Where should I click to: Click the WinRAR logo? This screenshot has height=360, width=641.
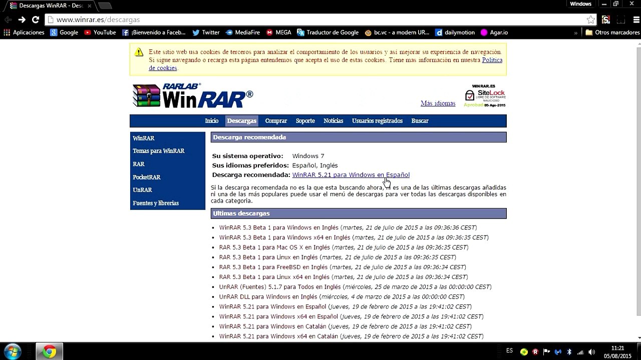click(193, 95)
